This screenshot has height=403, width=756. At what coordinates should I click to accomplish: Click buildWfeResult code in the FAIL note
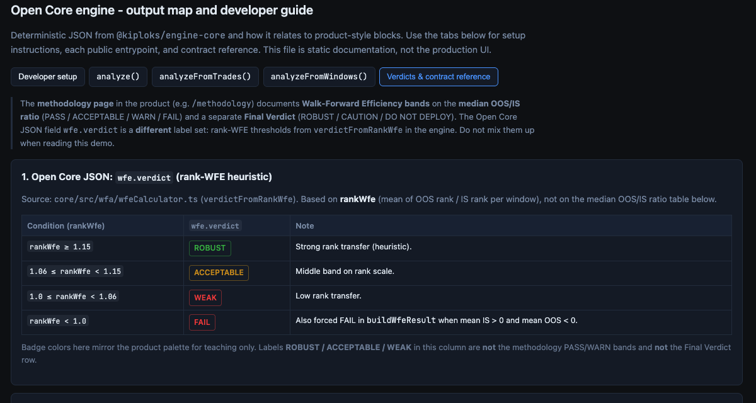click(x=401, y=321)
